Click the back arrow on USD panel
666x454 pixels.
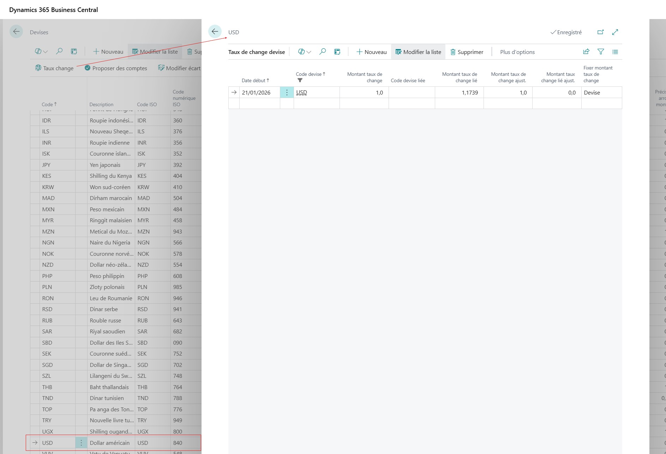coord(215,32)
